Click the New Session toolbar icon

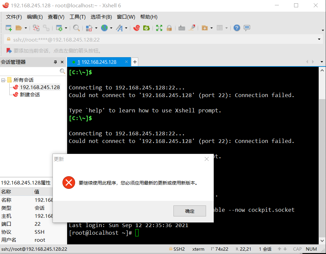[x=9, y=28]
